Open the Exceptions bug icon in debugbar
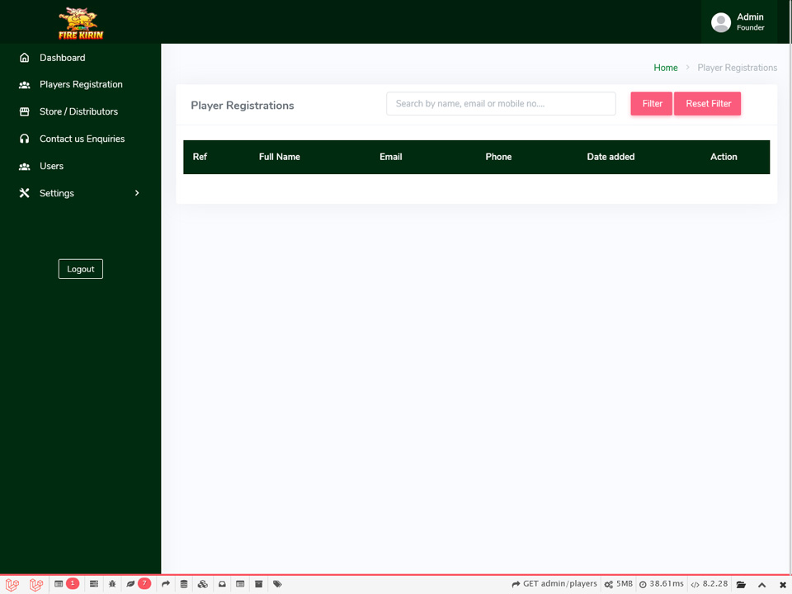 [112, 584]
